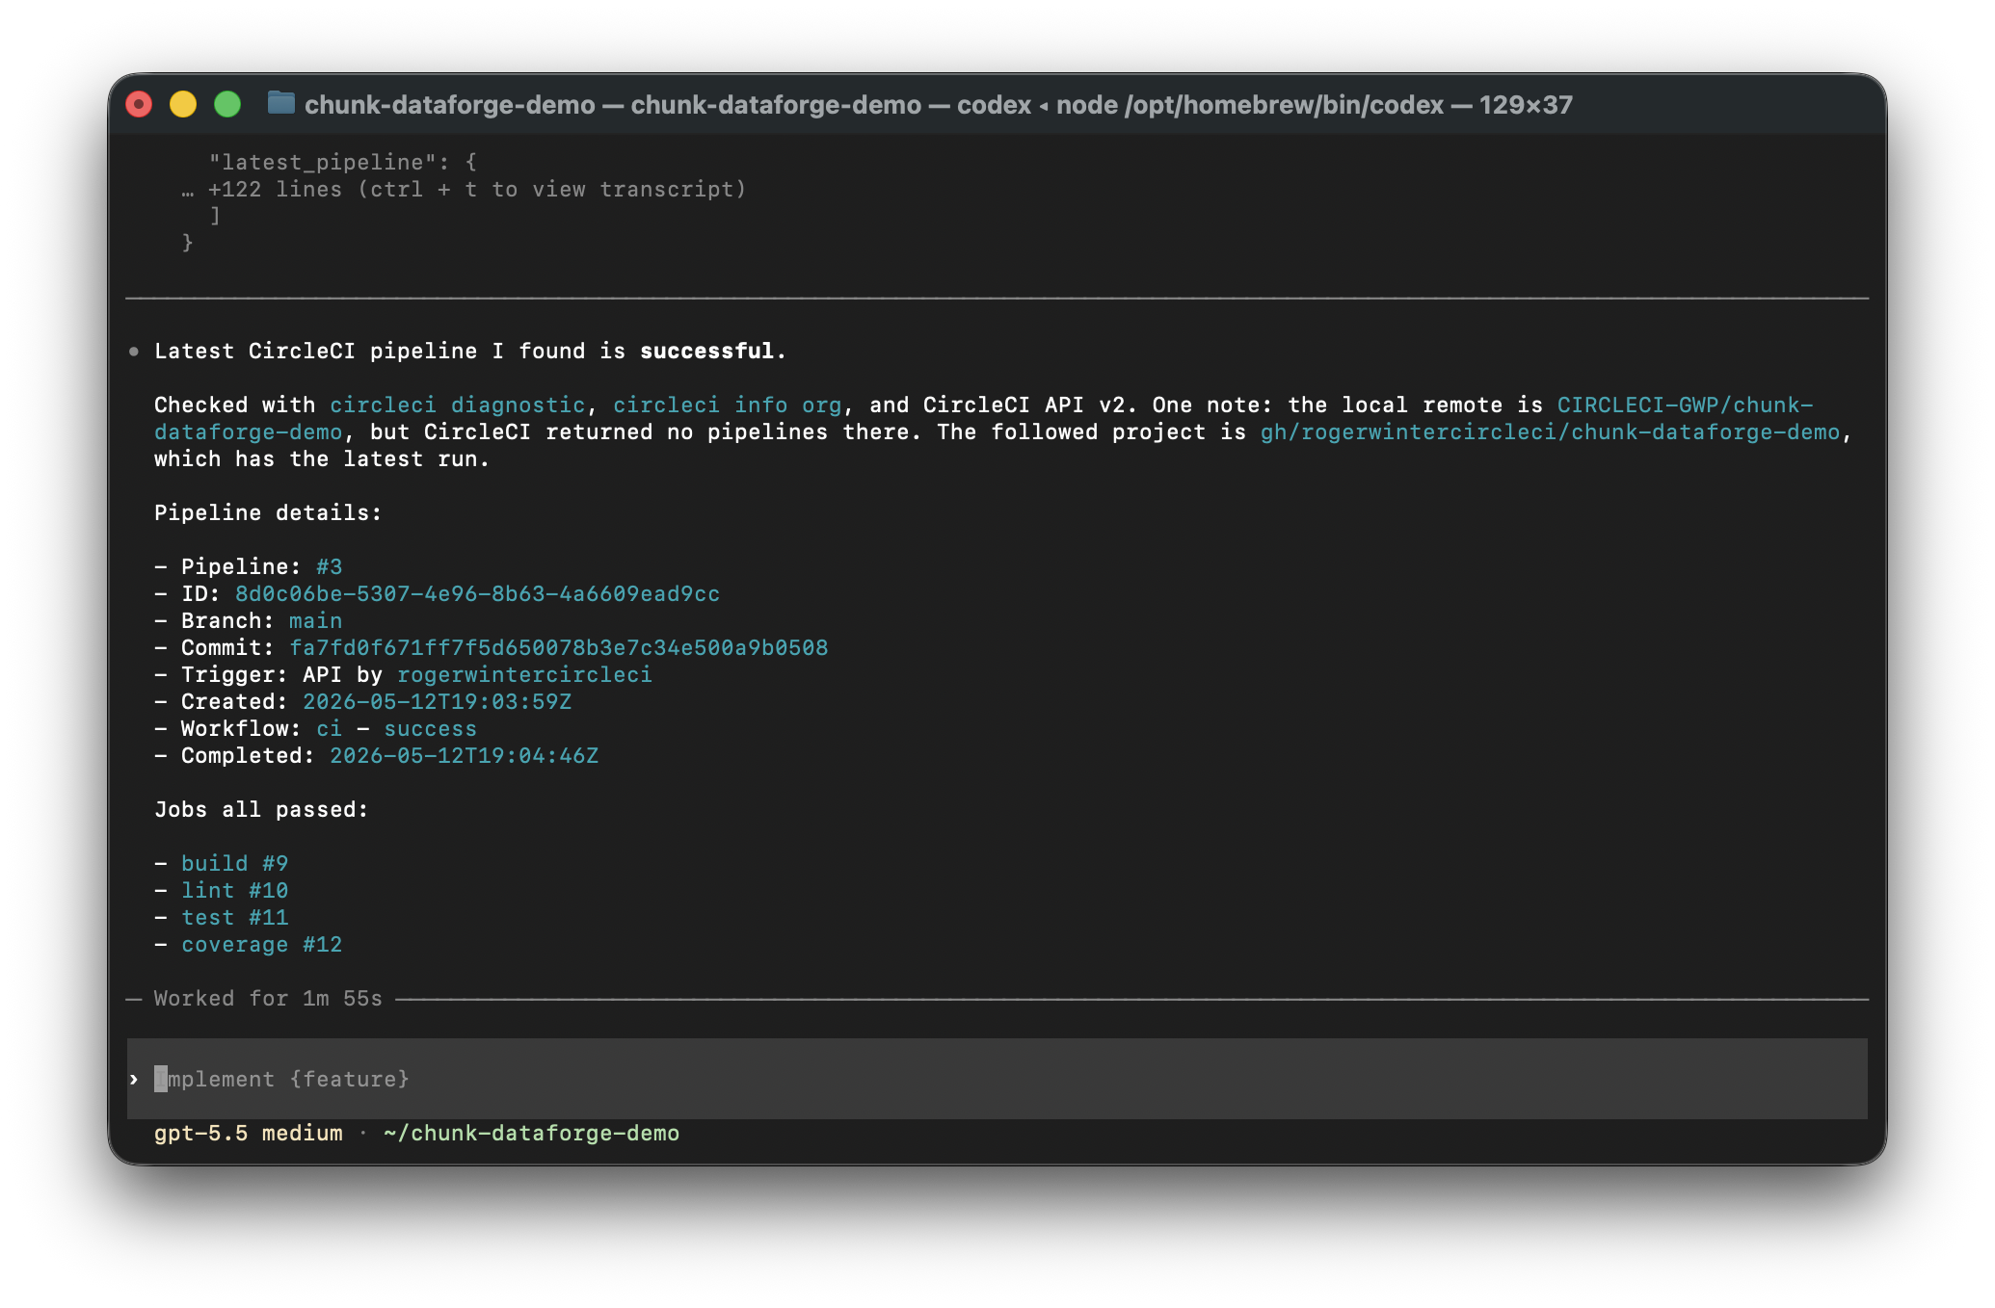Click the bold word 'successful.'
The image size is (1995, 1308).
tap(713, 351)
